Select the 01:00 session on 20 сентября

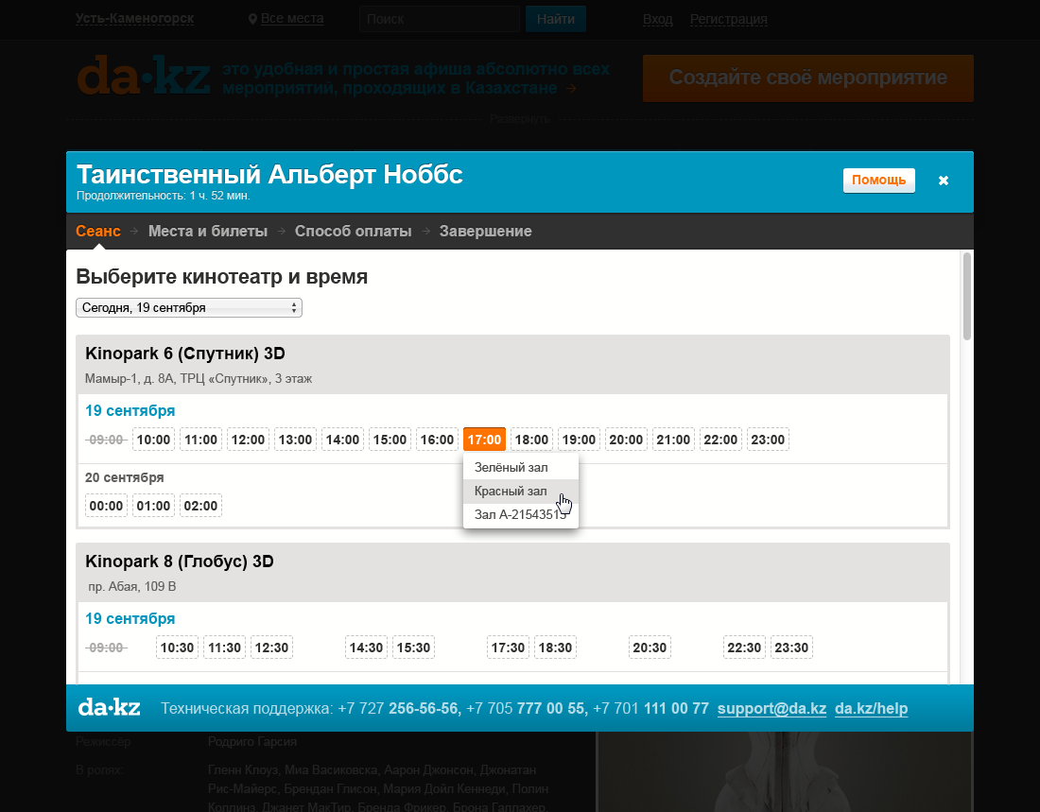click(153, 506)
